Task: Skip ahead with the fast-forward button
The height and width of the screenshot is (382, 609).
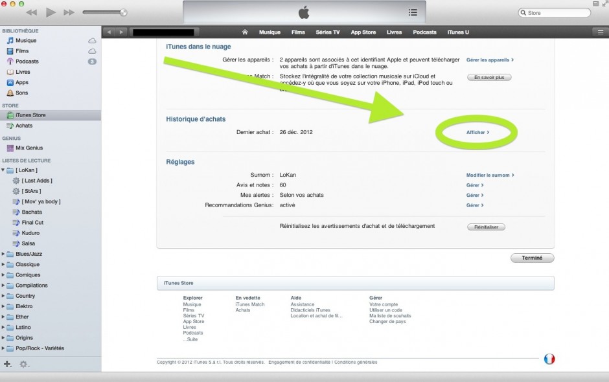Action: click(x=69, y=12)
